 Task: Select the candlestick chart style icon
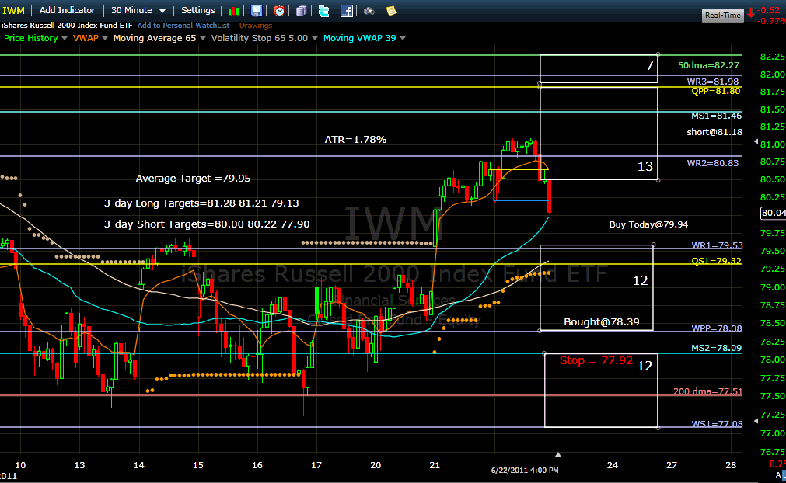[x=234, y=10]
